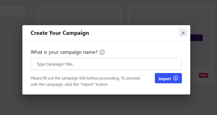This screenshot has height=115, width=217.
Task: Open the campaign name tooltip via circled i
Action: 102,52
